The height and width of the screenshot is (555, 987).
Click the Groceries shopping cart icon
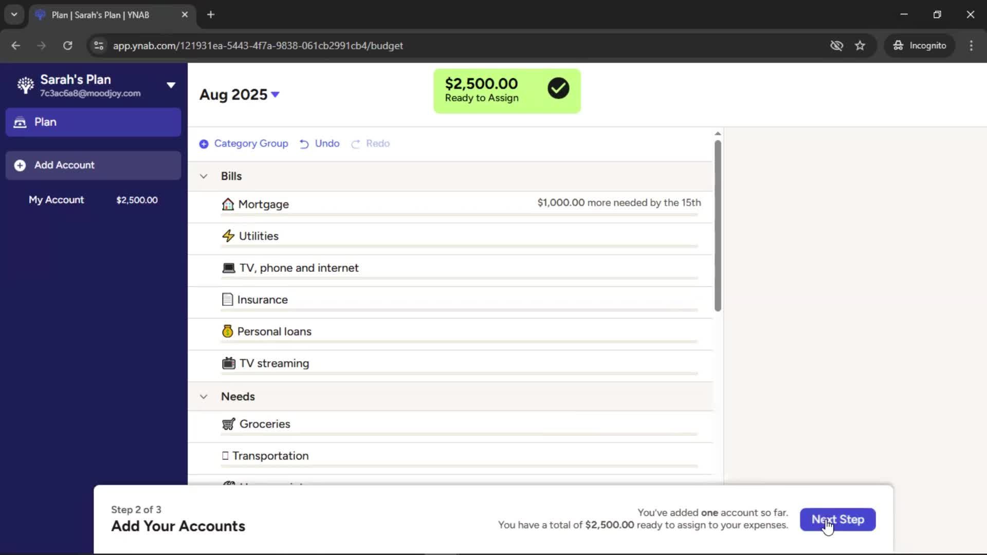229,424
